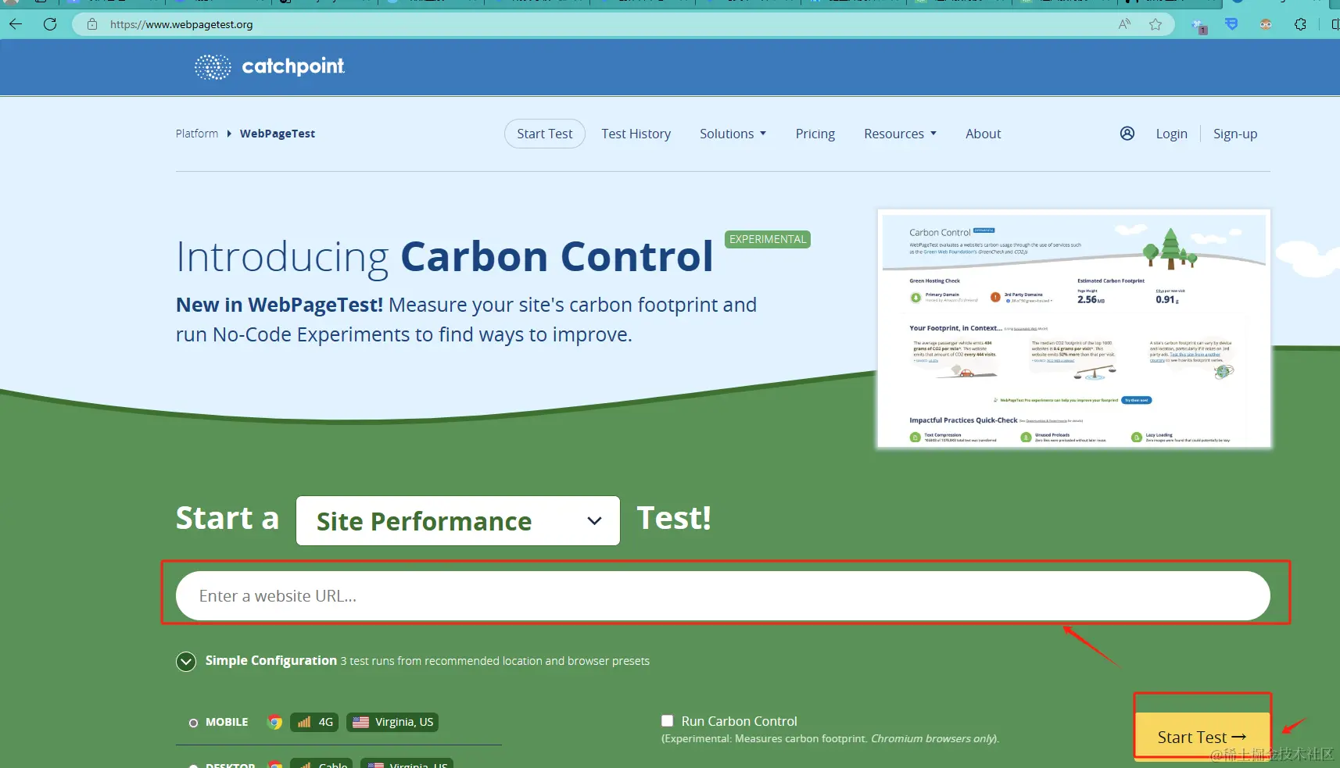Go back using the browser back arrow
The image size is (1340, 768).
(x=16, y=24)
